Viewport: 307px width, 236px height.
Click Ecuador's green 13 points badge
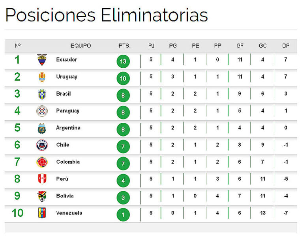tap(123, 61)
